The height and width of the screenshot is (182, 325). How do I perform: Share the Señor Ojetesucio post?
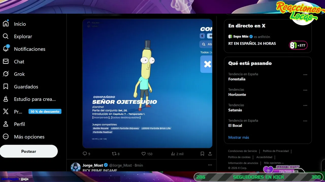click(210, 154)
